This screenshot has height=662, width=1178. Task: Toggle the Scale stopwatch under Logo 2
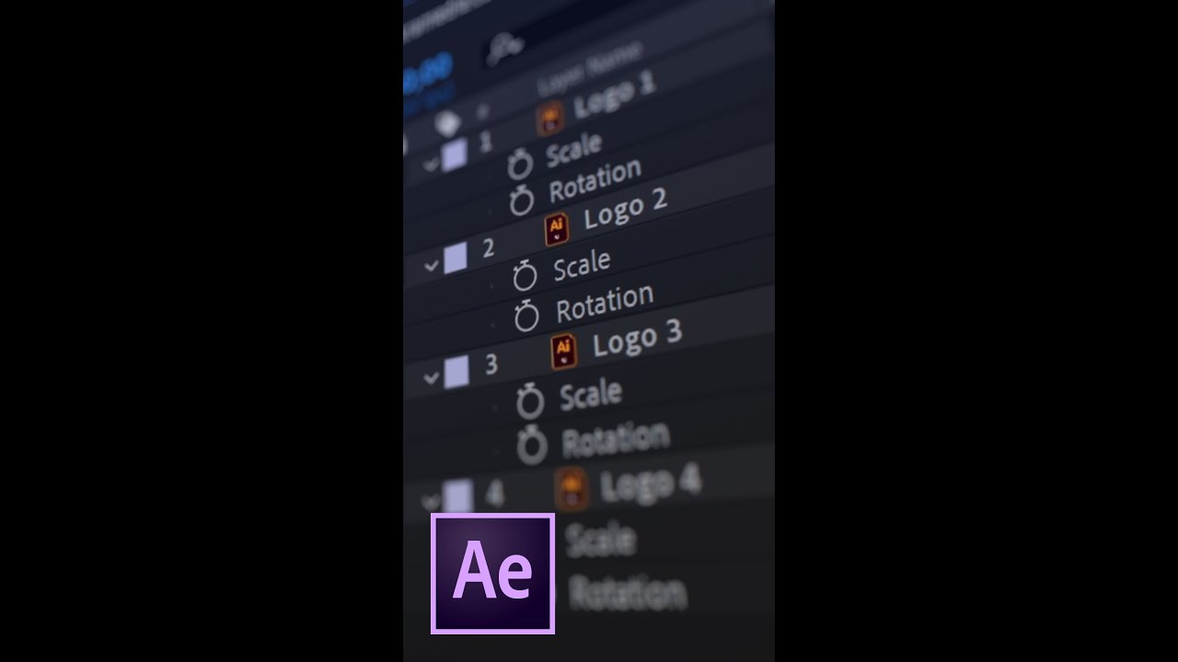pyautogui.click(x=525, y=274)
